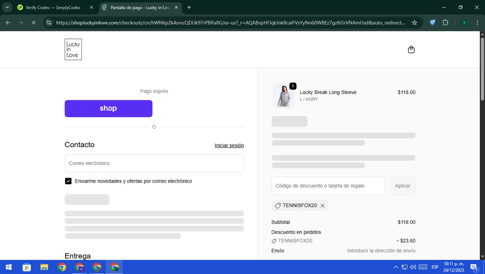Screen dimensions: 485x274
Task: Open the Bitwarden shield extension
Action: tap(432, 23)
